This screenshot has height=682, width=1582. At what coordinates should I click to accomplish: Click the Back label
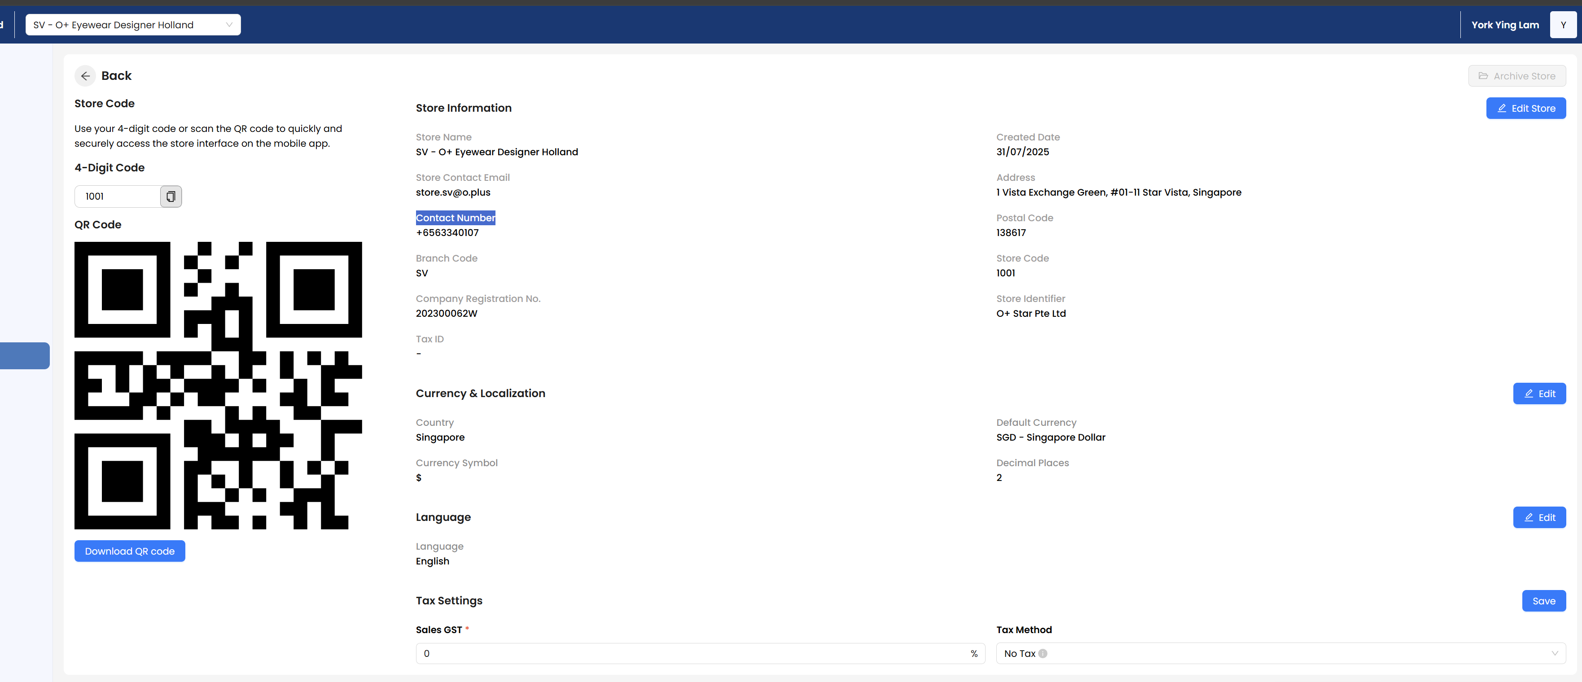click(x=116, y=75)
